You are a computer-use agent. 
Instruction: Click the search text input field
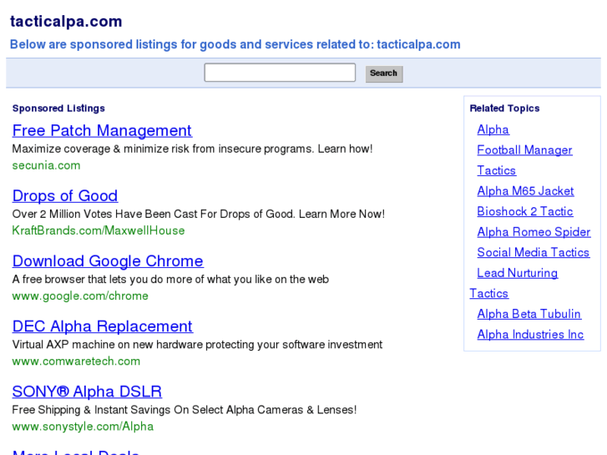pyautogui.click(x=280, y=73)
